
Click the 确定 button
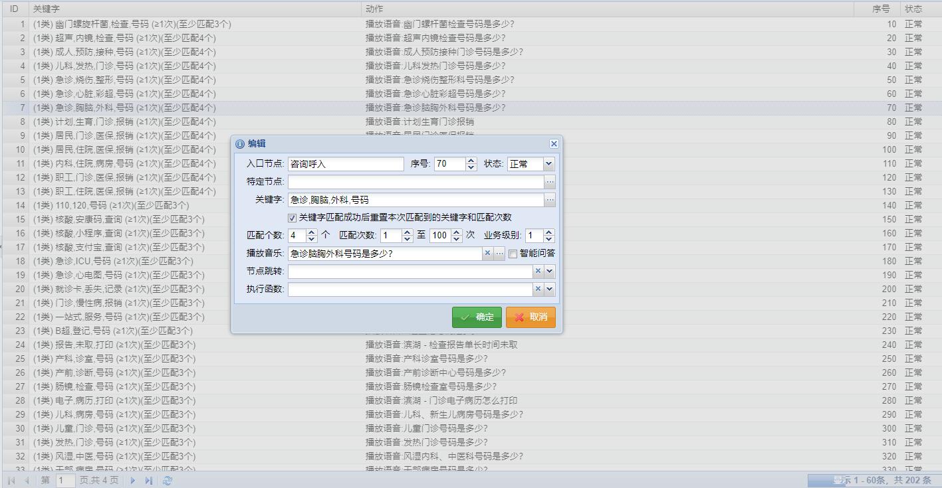[x=477, y=317]
